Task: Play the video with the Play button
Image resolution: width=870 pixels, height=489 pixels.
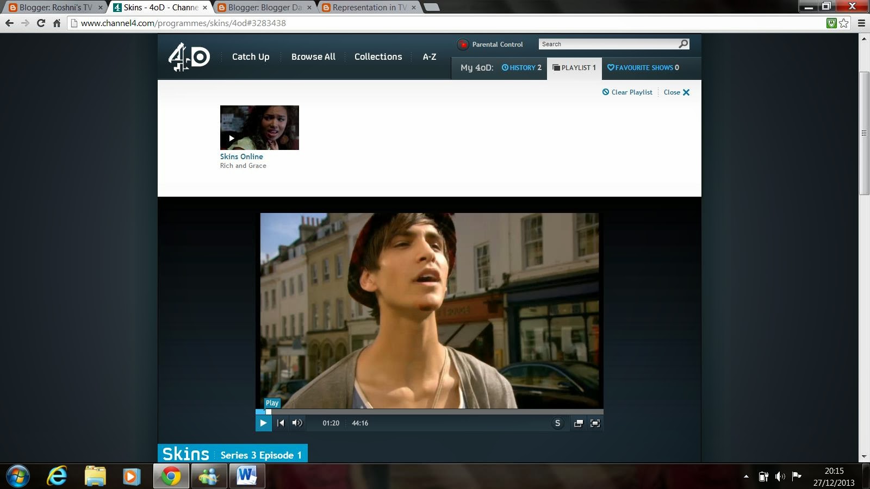Action: (263, 423)
